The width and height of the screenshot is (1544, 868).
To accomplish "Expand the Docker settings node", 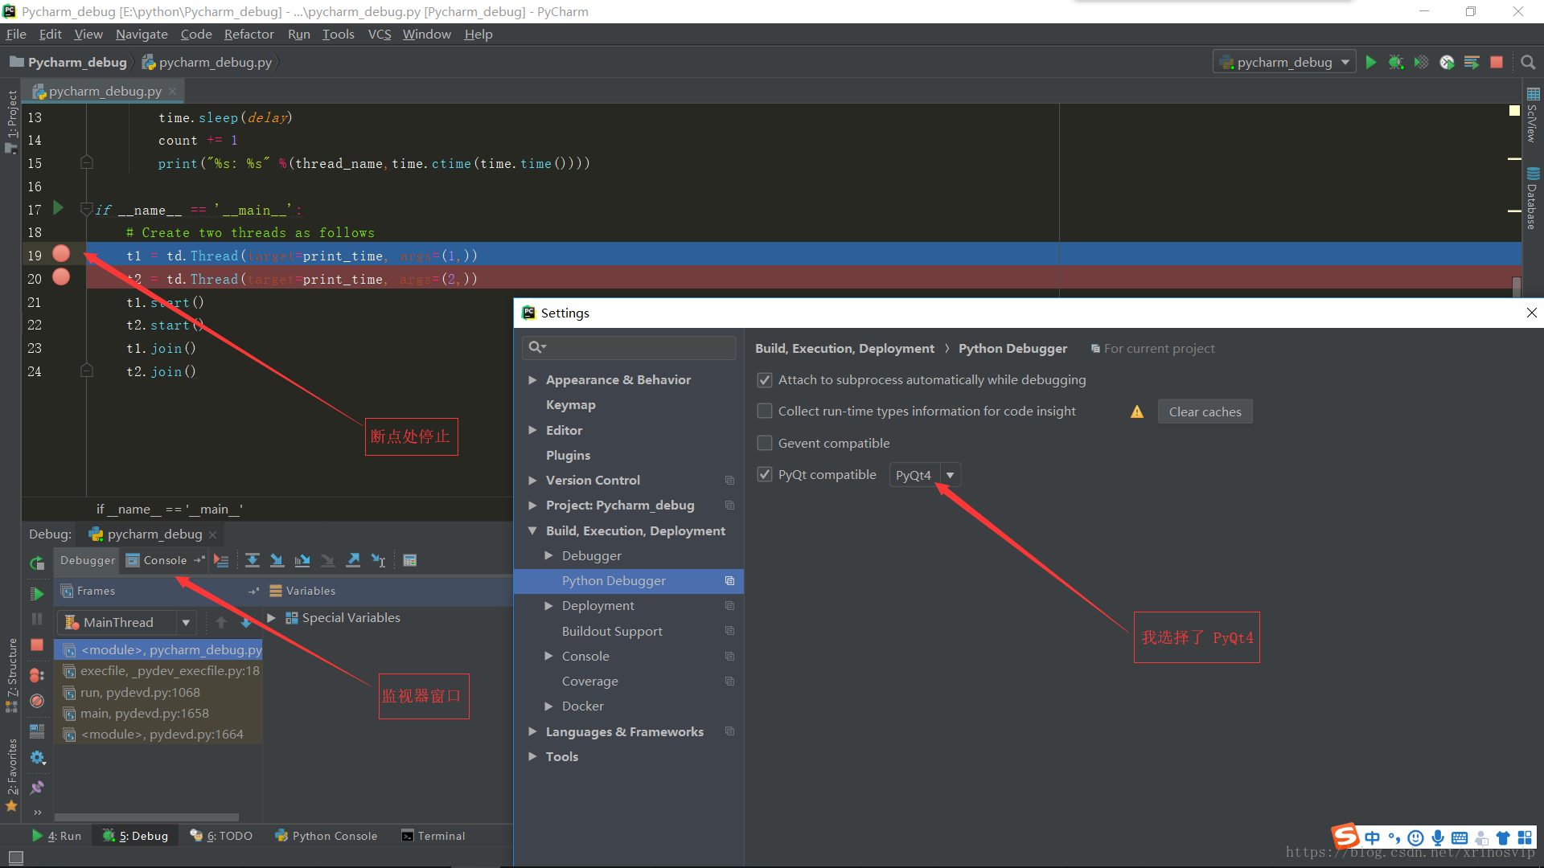I will click(x=548, y=706).
